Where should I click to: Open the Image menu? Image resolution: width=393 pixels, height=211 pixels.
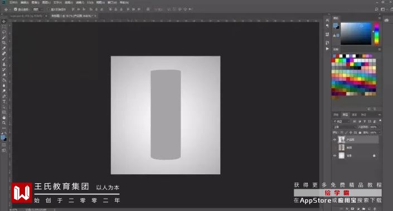coord(35,2)
